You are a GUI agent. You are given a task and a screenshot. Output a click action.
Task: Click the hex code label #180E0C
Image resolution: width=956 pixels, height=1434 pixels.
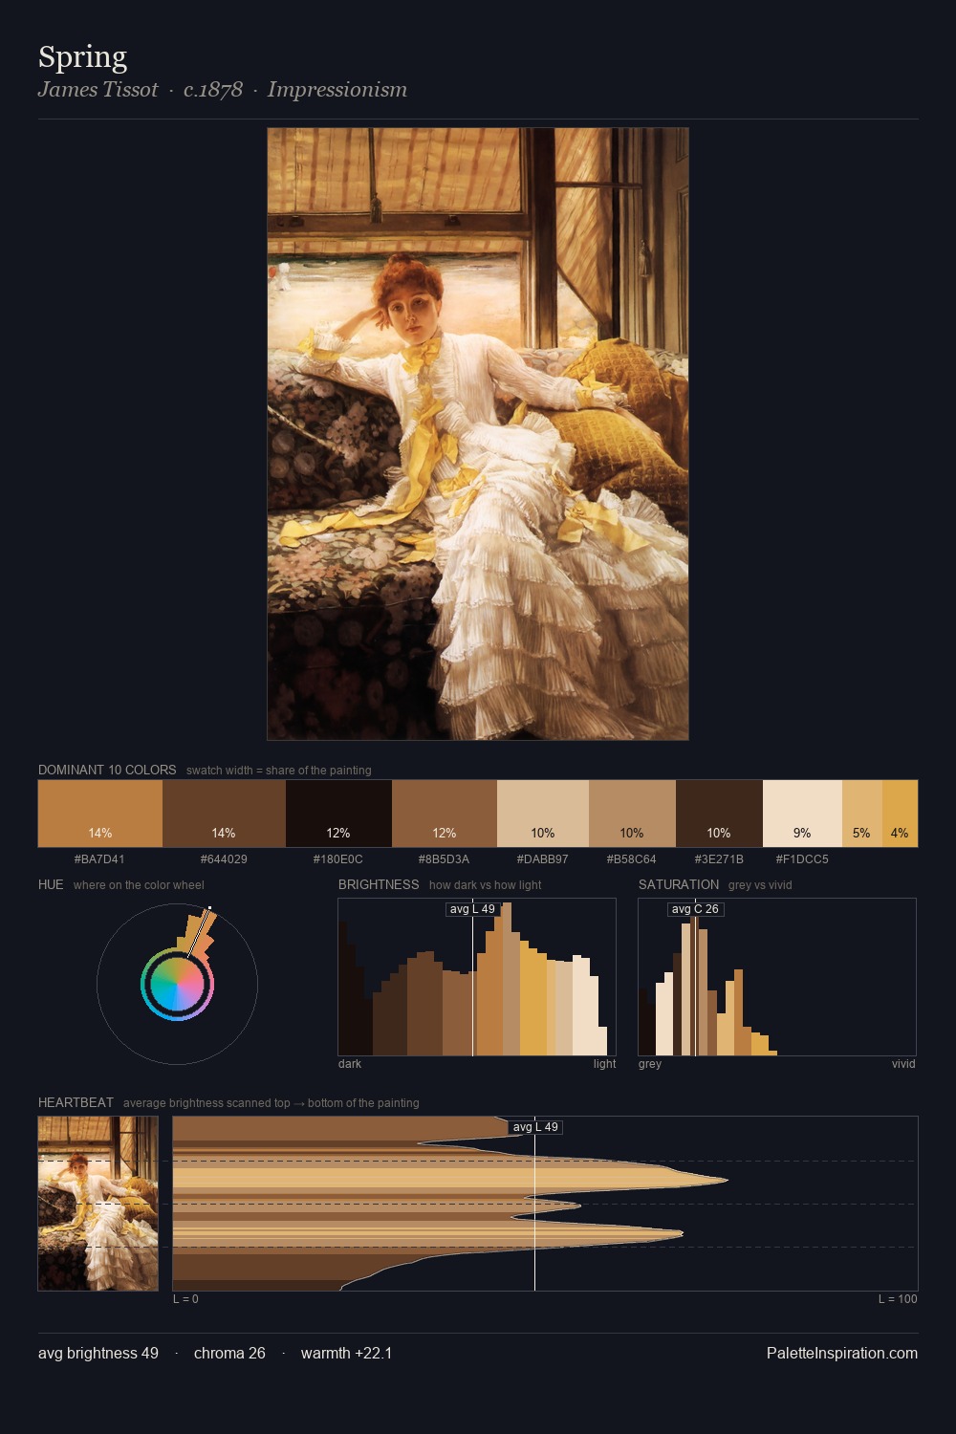tap(338, 859)
